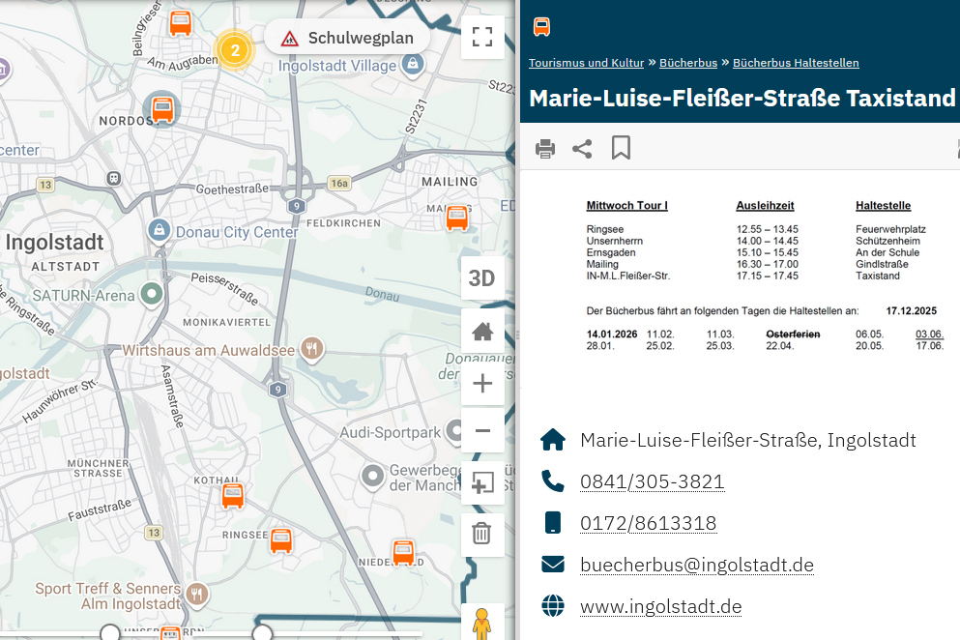This screenshot has height=640, width=960.
Task: Click the Asamstraße street label
Action: tap(172, 395)
